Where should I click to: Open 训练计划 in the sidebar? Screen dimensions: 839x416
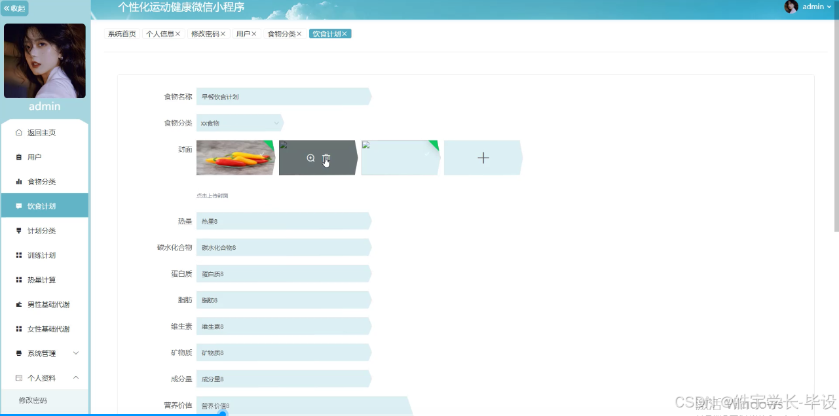click(x=45, y=255)
